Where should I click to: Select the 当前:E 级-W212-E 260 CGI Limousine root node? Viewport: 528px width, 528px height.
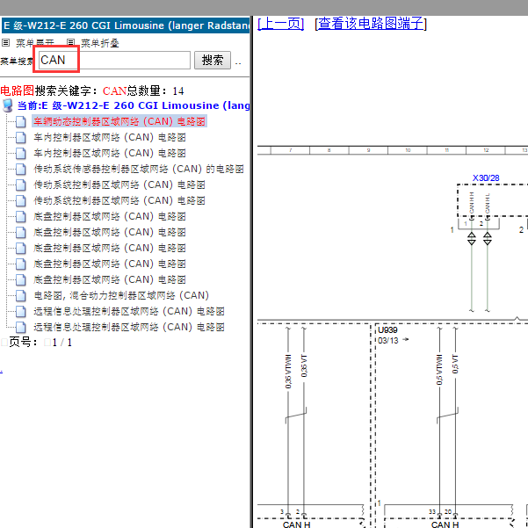click(x=134, y=105)
